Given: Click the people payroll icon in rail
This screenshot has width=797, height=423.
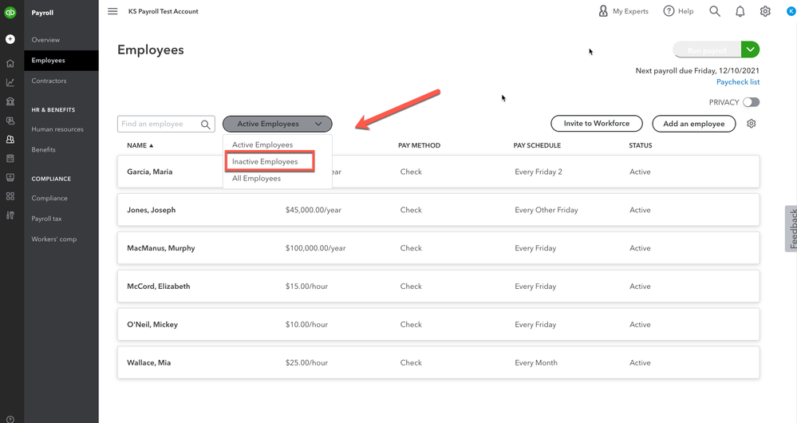Looking at the screenshot, I should point(10,140).
